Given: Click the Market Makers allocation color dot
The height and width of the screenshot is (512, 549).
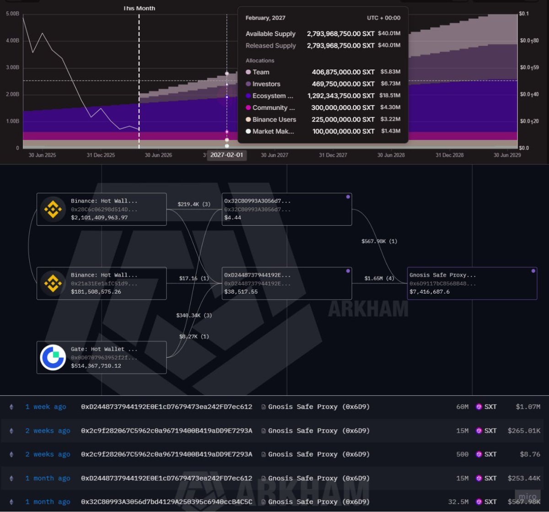Looking at the screenshot, I should (x=248, y=131).
